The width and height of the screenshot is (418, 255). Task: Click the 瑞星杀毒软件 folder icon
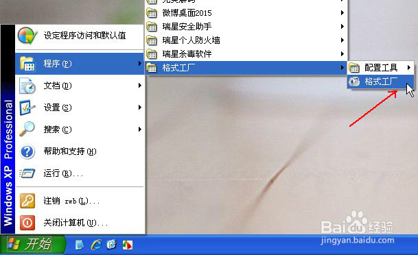coord(152,54)
